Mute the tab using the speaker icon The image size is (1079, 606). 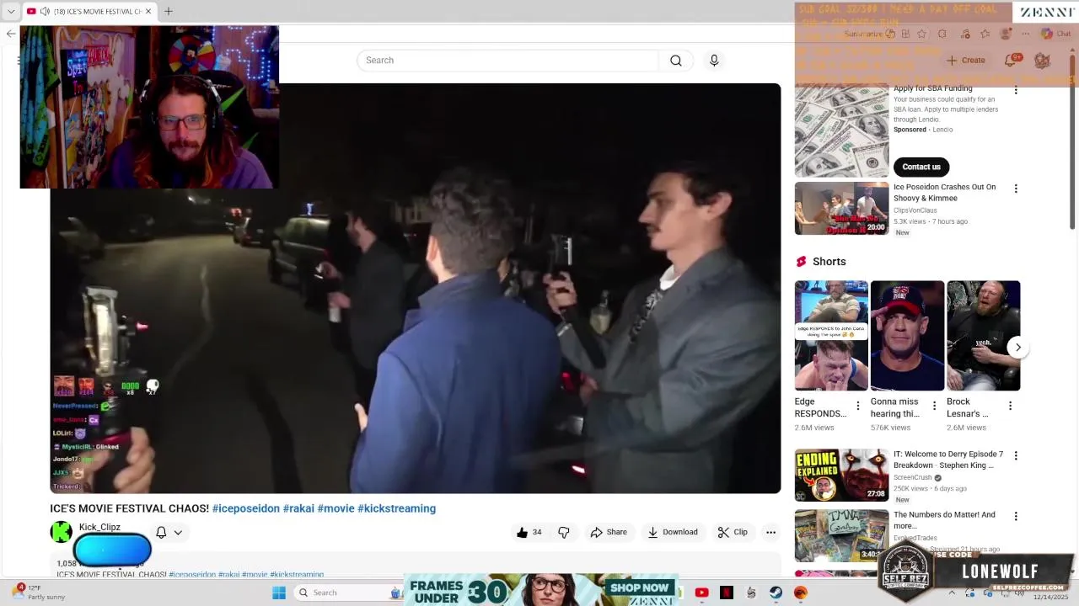click(45, 11)
